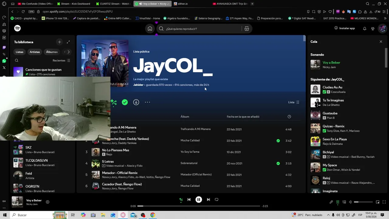Toggle the browser VPN badge
The width and height of the screenshot is (389, 219).
[31, 12]
